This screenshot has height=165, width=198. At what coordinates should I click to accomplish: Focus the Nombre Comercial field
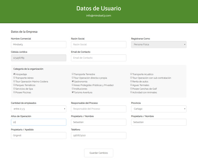coord(38,45)
